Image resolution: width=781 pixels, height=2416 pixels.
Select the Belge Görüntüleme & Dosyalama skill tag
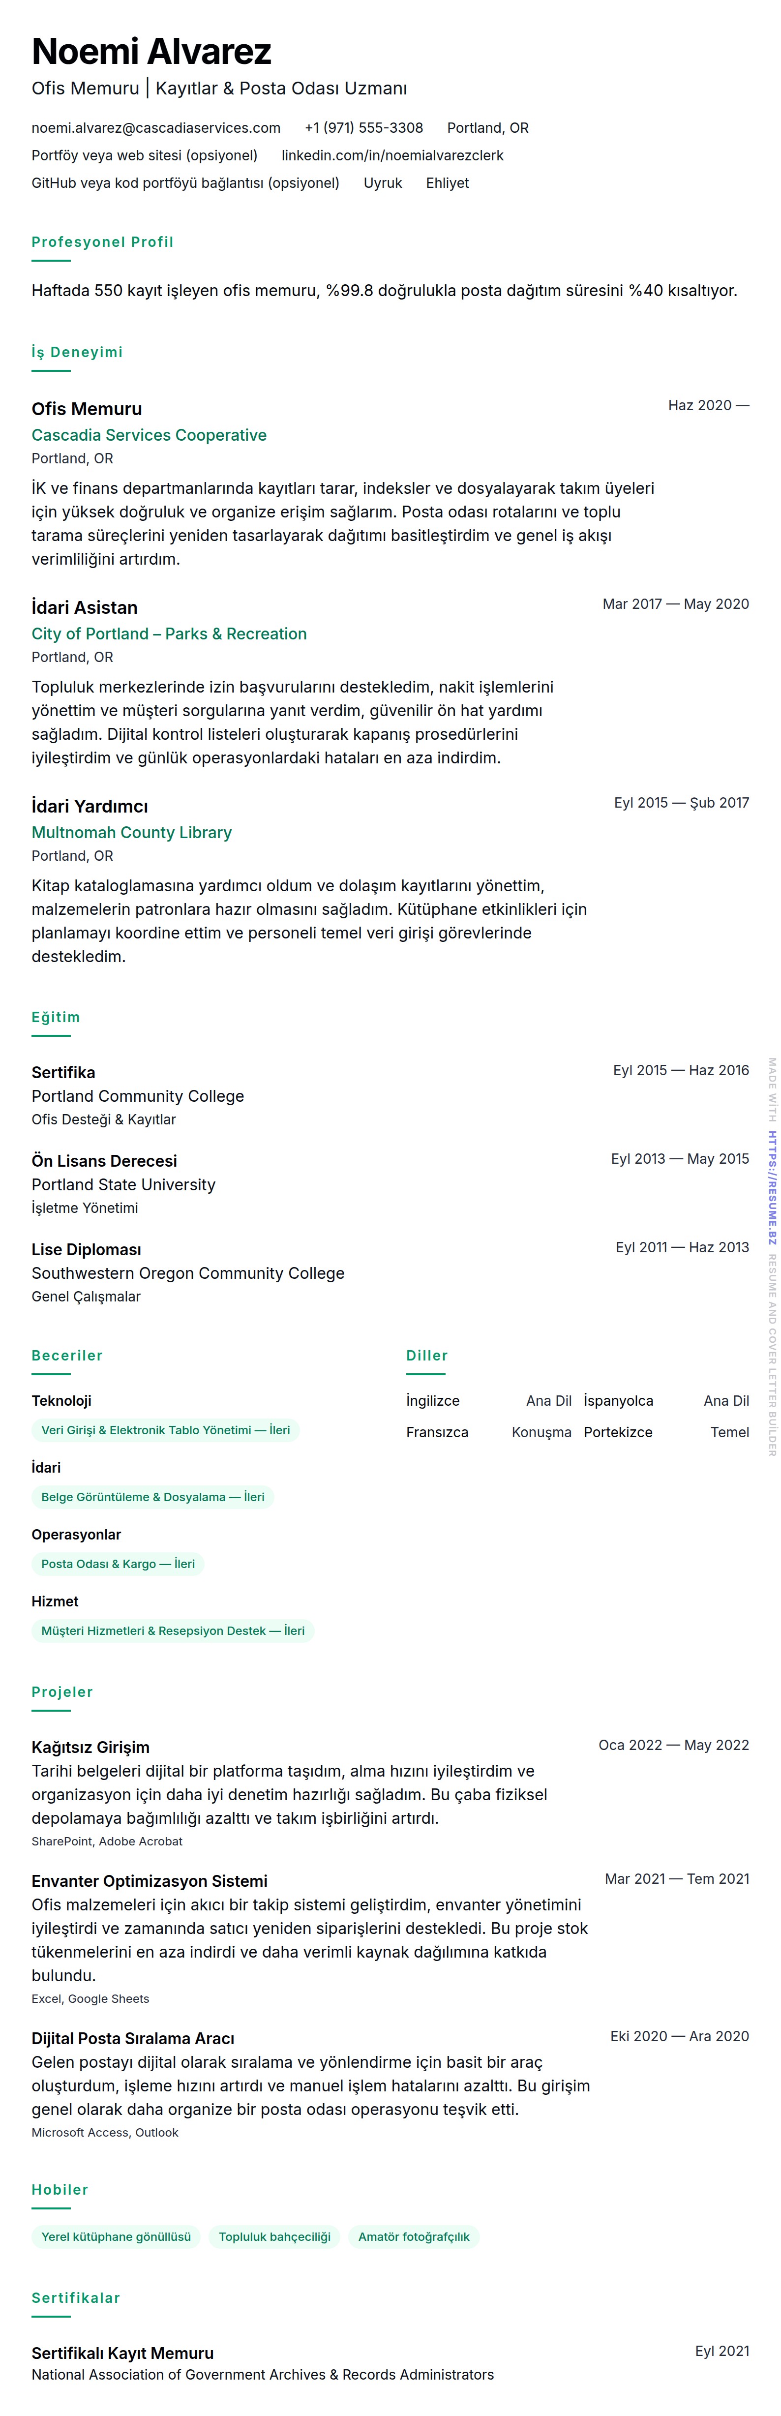click(x=153, y=1497)
